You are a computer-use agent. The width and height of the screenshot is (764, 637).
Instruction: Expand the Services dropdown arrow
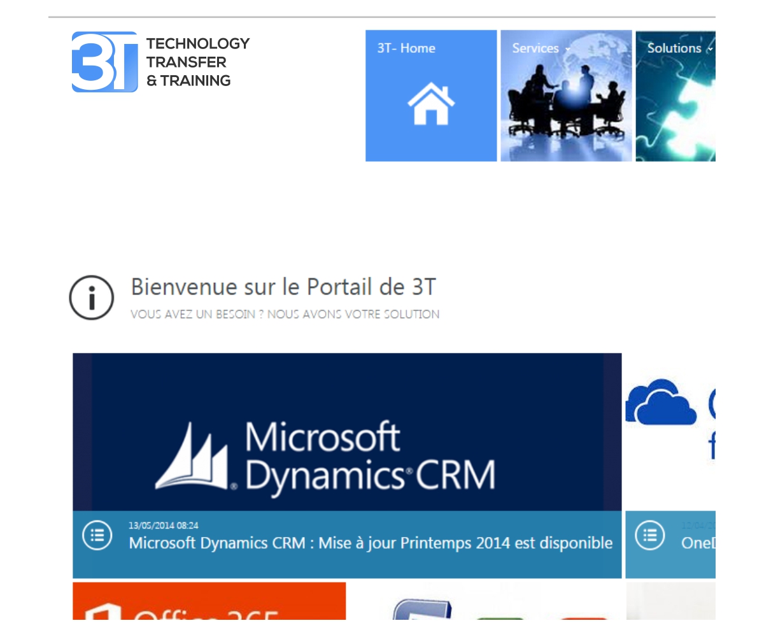(x=567, y=49)
